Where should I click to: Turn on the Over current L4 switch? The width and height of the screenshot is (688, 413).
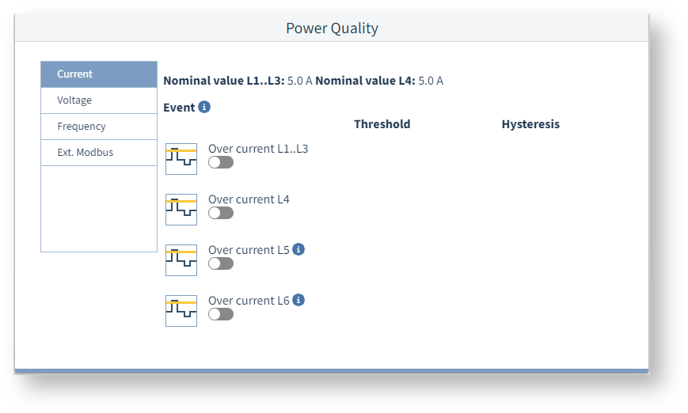click(x=221, y=213)
